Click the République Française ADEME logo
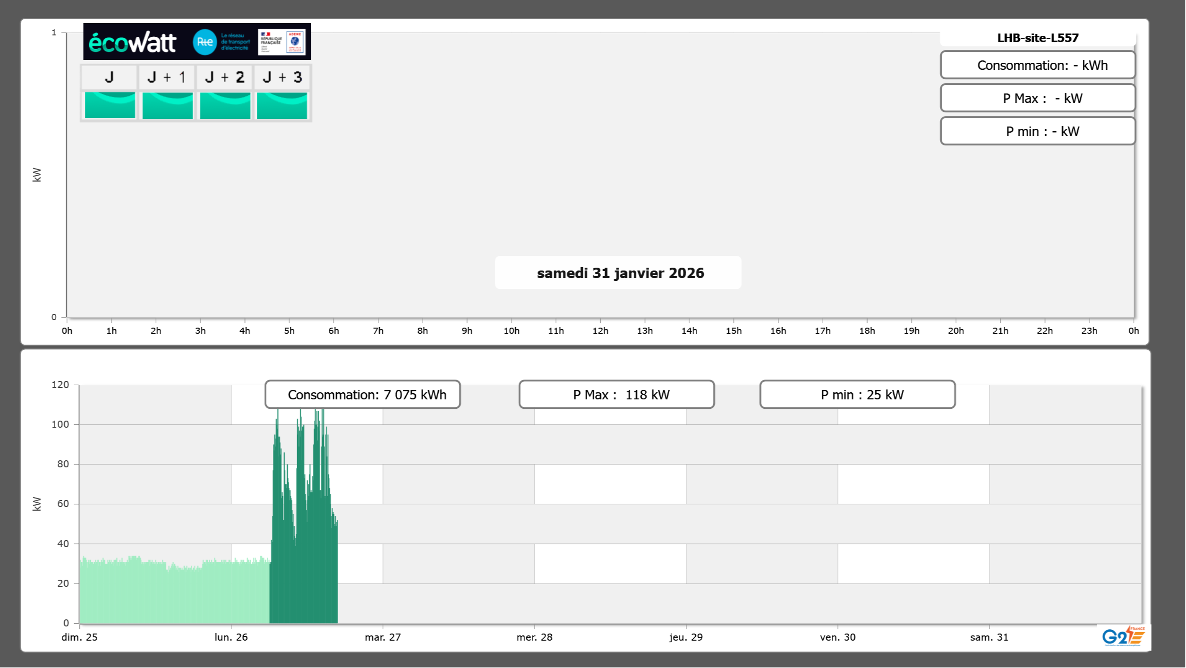1186x668 pixels. [x=282, y=42]
